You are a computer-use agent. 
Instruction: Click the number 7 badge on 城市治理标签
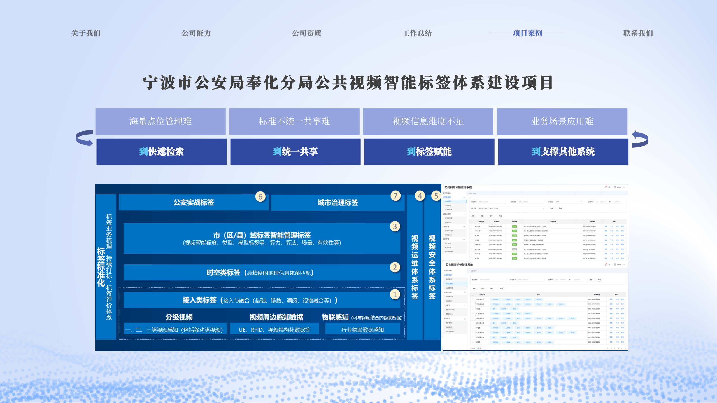(x=395, y=196)
